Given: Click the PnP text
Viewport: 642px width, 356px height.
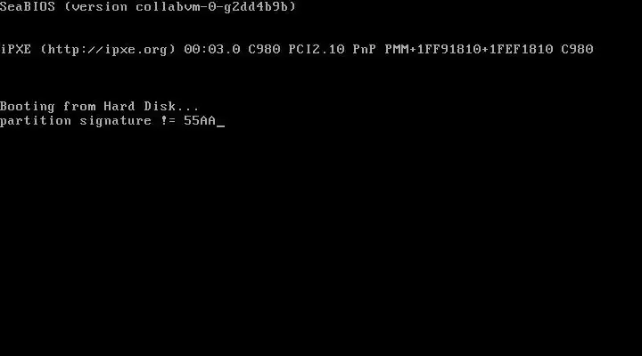Looking at the screenshot, I should point(365,50).
